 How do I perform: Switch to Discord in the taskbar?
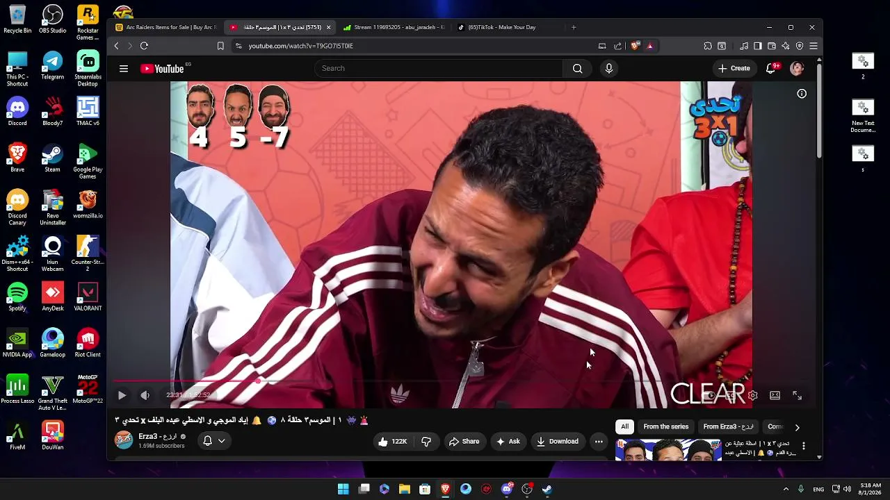point(507,489)
